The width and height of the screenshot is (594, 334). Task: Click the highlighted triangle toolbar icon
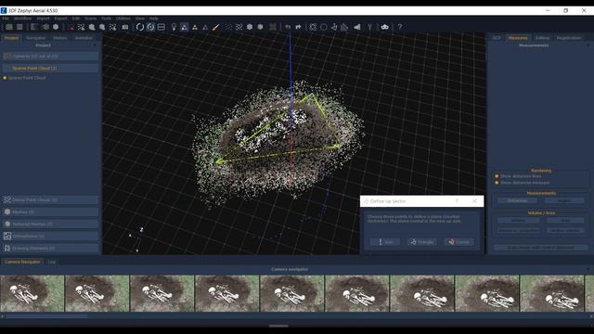point(184,27)
